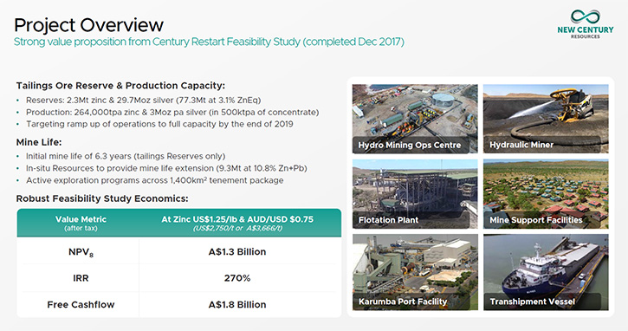
Task: Open the Flotation Plant photo
Action: click(x=415, y=194)
